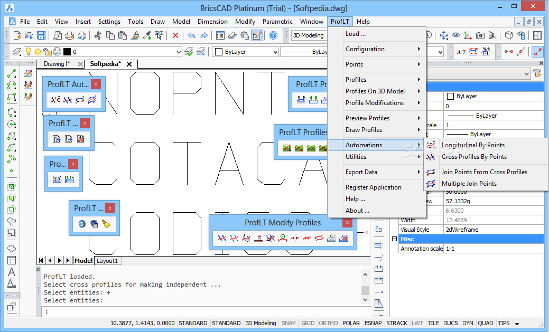Switch to the Layout1 tab
This screenshot has width=549, height=332.
point(107,261)
